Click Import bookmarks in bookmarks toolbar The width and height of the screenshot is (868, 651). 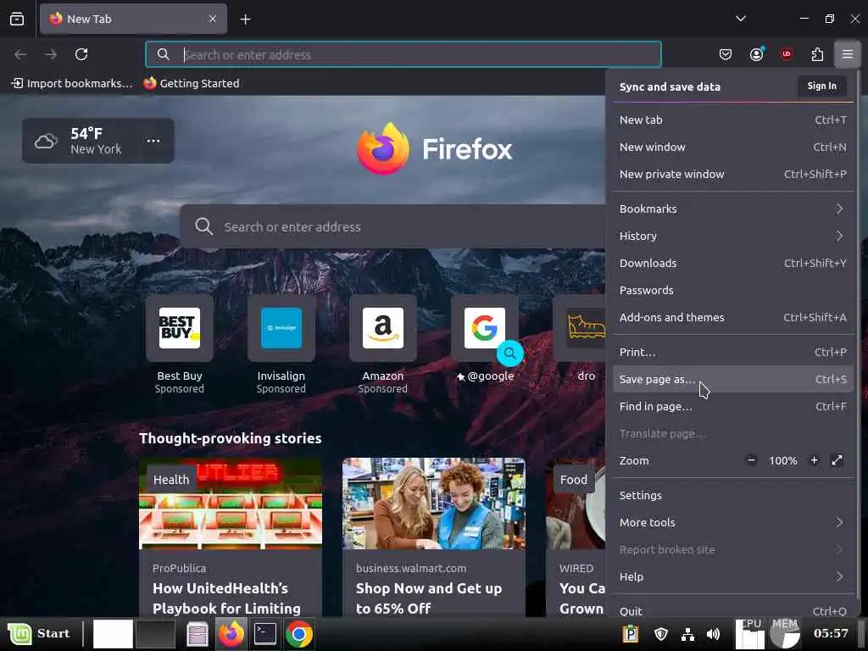point(72,84)
